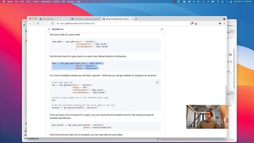Click the Bluetooth menu bar icon
The width and height of the screenshot is (254, 143).
[x=208, y=2]
